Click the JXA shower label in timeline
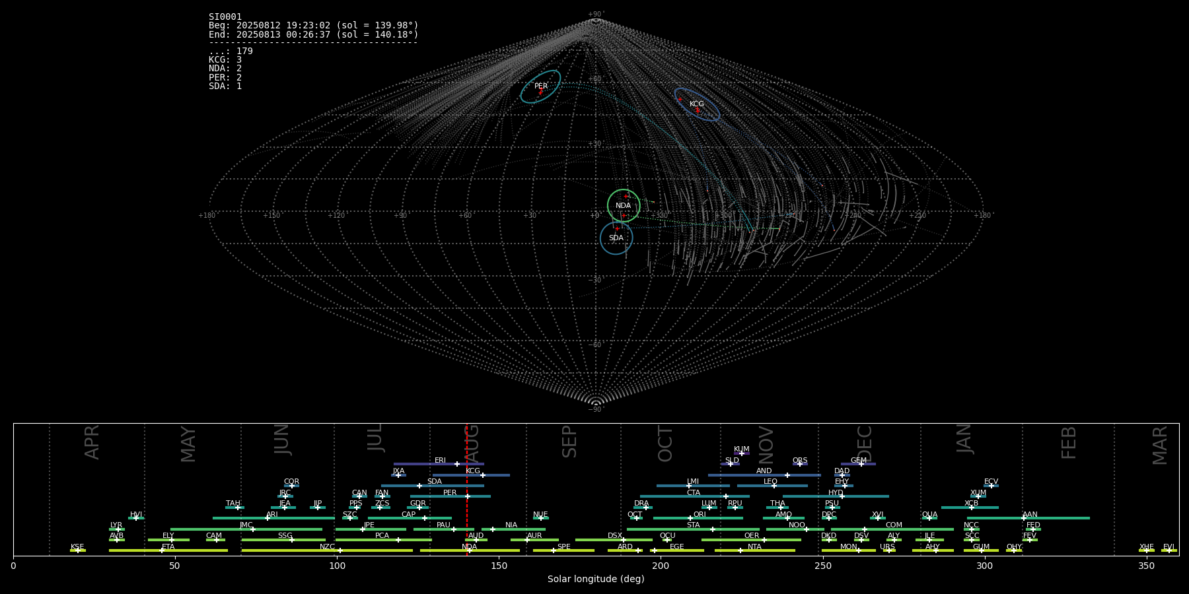The height and width of the screenshot is (594, 1189). [x=398, y=471]
